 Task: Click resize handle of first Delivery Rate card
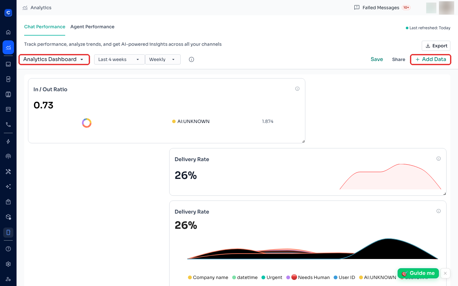[445, 194]
